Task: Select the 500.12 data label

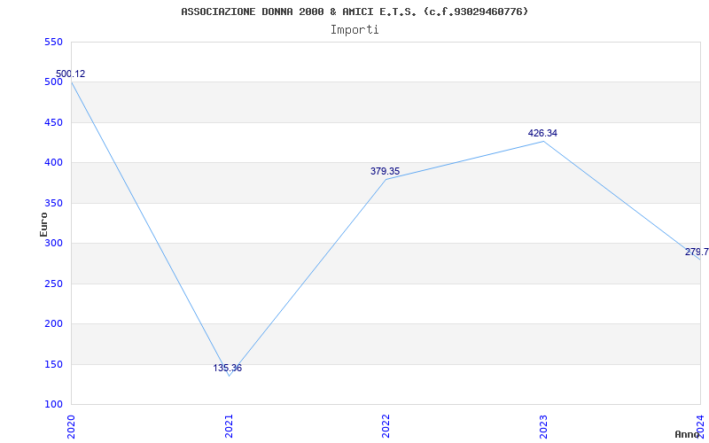Action: tap(71, 74)
